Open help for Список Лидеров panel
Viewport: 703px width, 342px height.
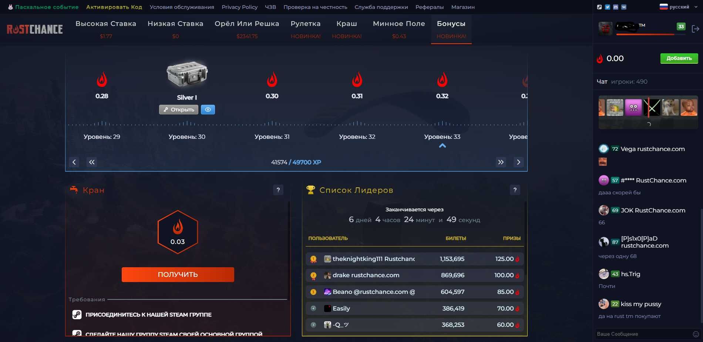tap(515, 190)
